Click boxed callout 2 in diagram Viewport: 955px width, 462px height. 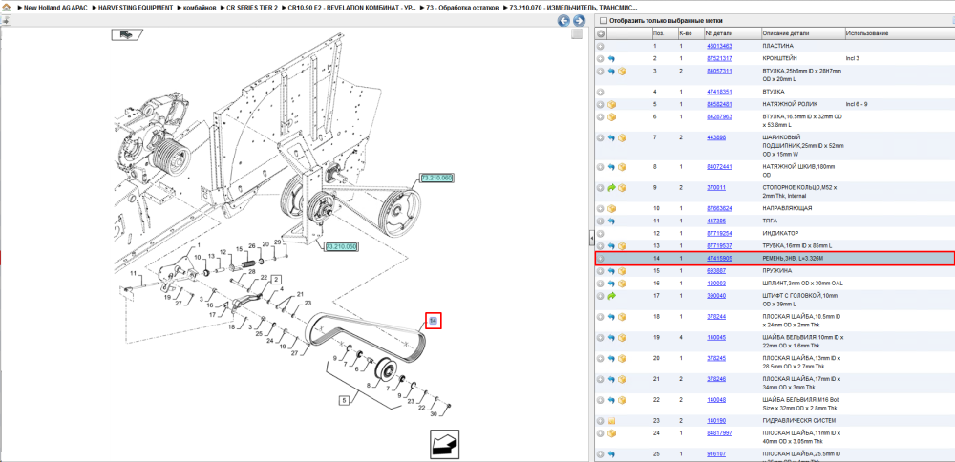pos(276,280)
